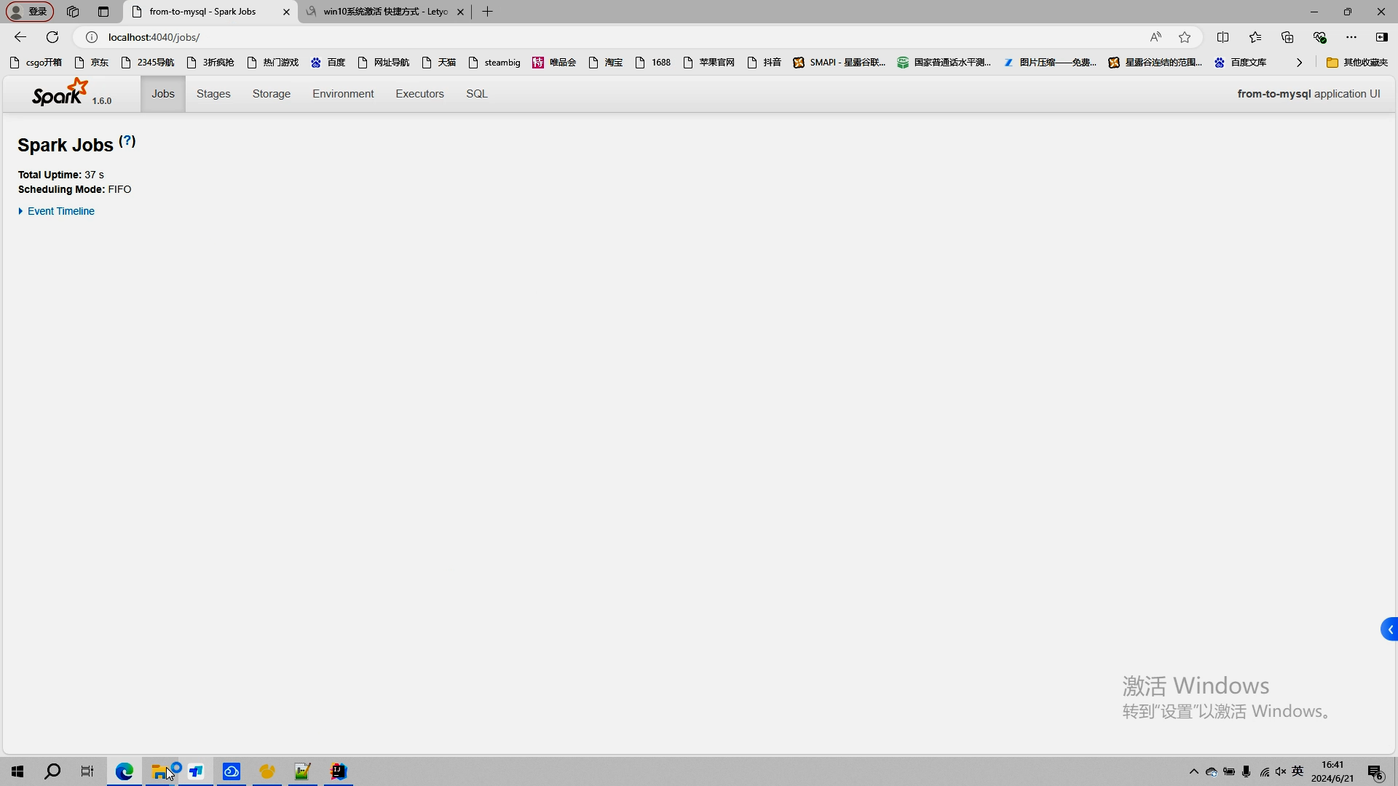Image resolution: width=1398 pixels, height=786 pixels.
Task: Go back with the browser back arrow
Action: pos(20,37)
